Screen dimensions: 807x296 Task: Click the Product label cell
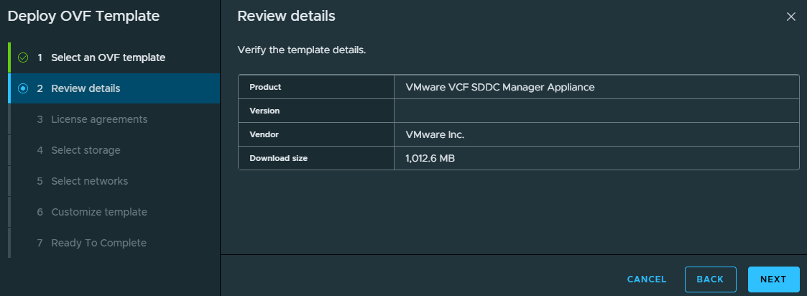click(x=316, y=87)
